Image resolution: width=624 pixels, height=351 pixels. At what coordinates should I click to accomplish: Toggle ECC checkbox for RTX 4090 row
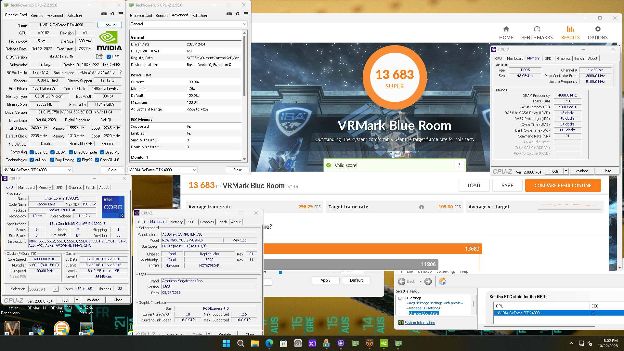pos(593,313)
